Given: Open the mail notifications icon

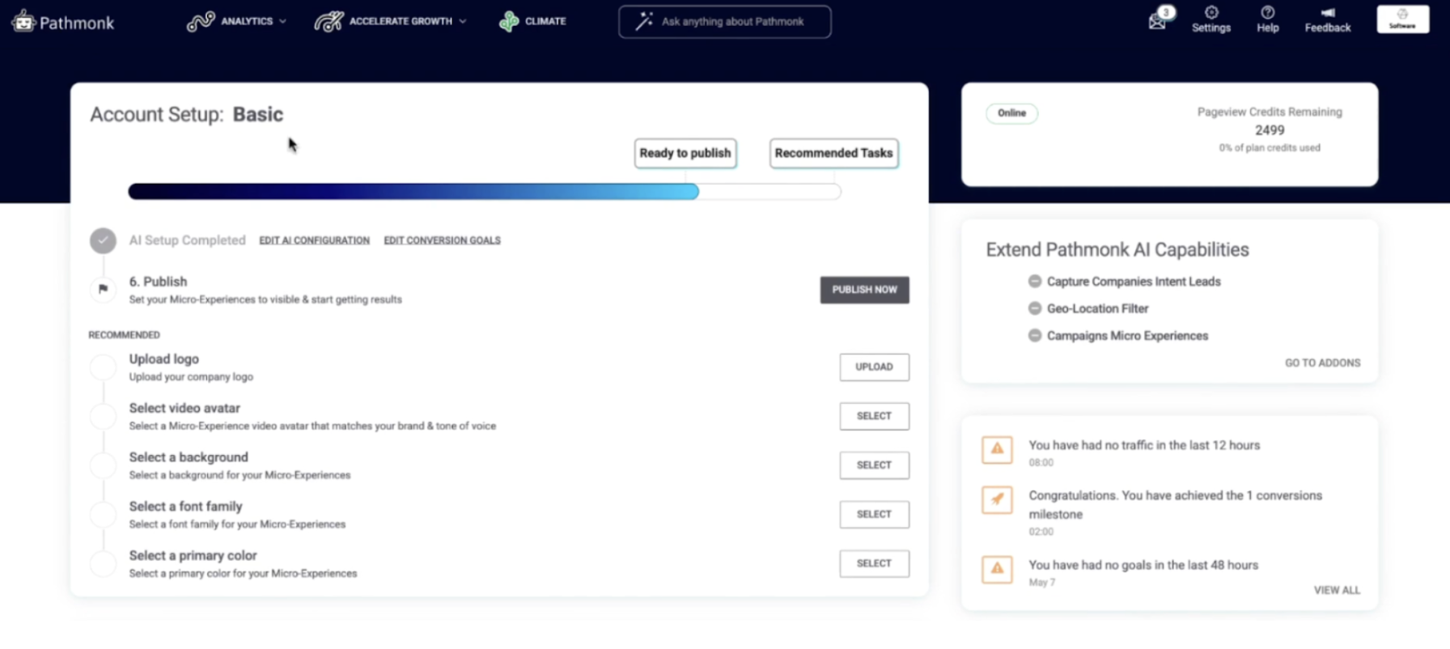Looking at the screenshot, I should click(x=1158, y=21).
